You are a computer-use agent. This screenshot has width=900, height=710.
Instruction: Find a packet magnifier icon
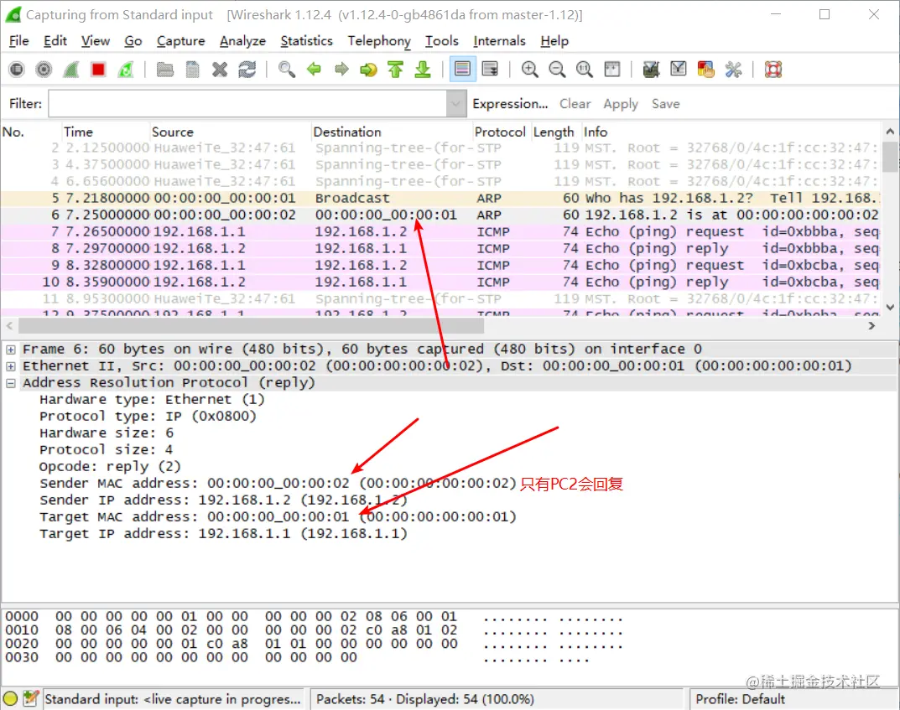tap(286, 70)
